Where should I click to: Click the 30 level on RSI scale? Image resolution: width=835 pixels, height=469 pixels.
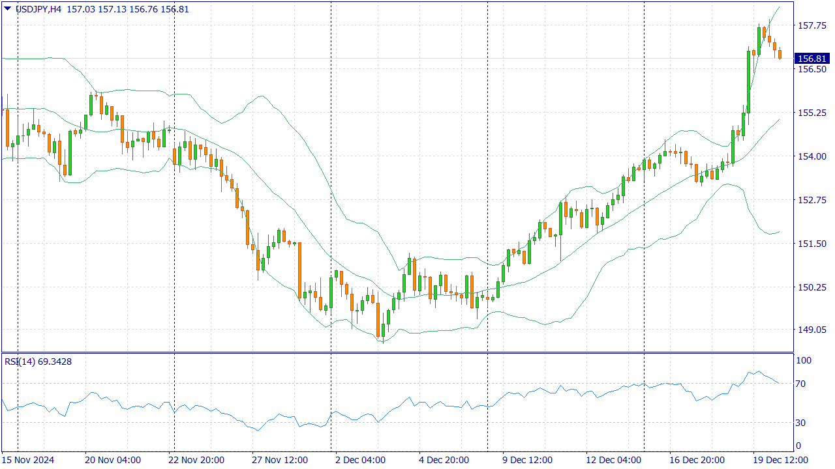[802, 423]
